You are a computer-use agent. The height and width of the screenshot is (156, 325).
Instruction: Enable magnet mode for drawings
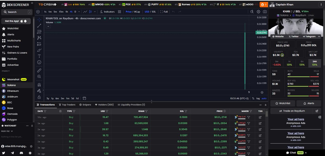click(39, 85)
